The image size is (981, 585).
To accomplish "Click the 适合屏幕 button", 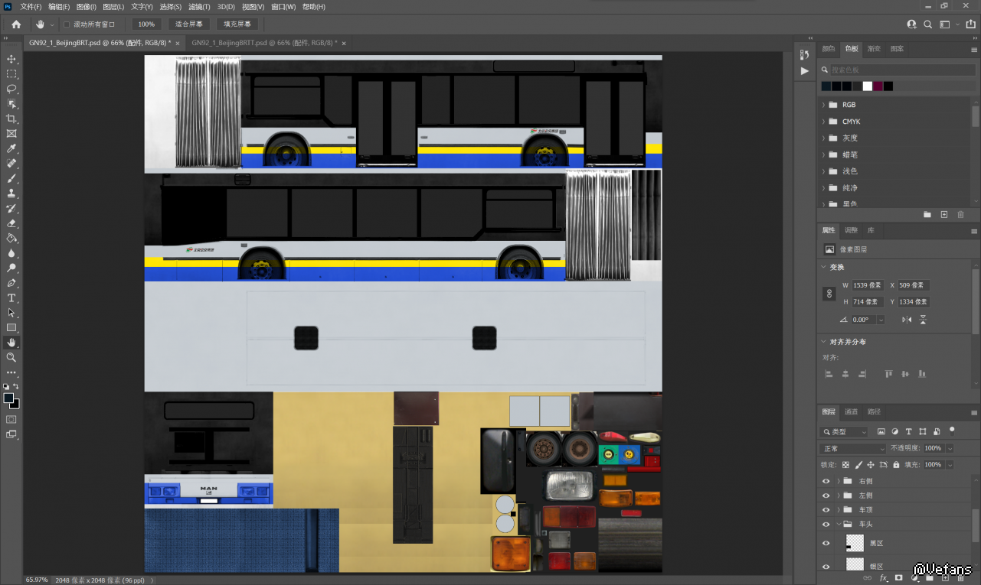I will point(188,24).
